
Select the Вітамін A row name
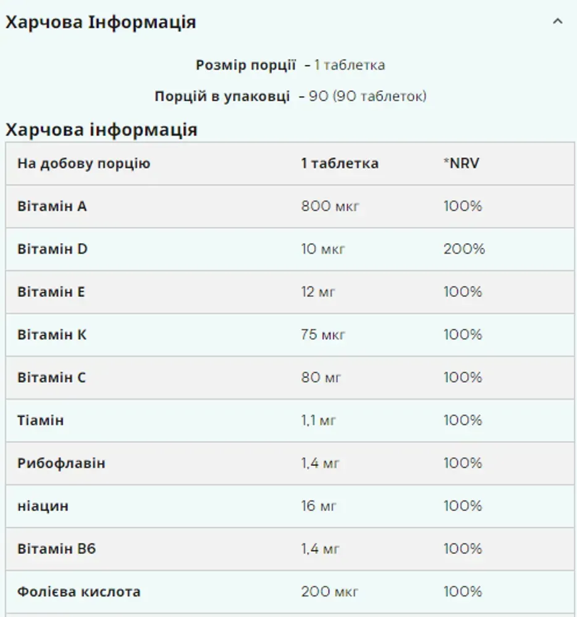(x=52, y=206)
